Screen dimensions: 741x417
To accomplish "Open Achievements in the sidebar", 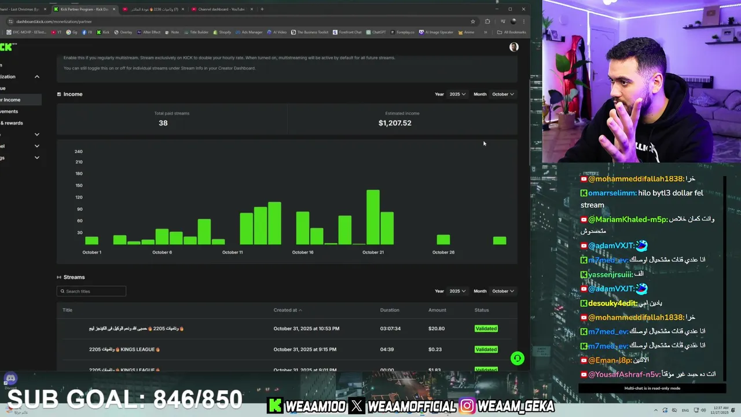I will pyautogui.click(x=9, y=111).
